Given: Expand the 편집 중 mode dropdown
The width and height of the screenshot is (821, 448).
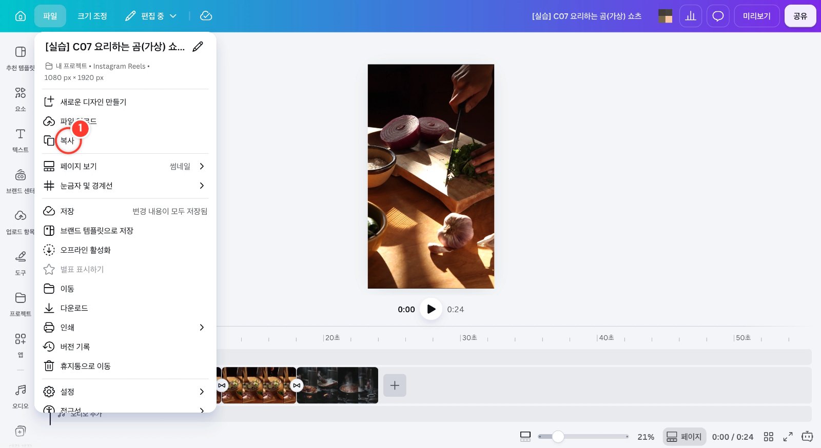Looking at the screenshot, I should coord(151,16).
